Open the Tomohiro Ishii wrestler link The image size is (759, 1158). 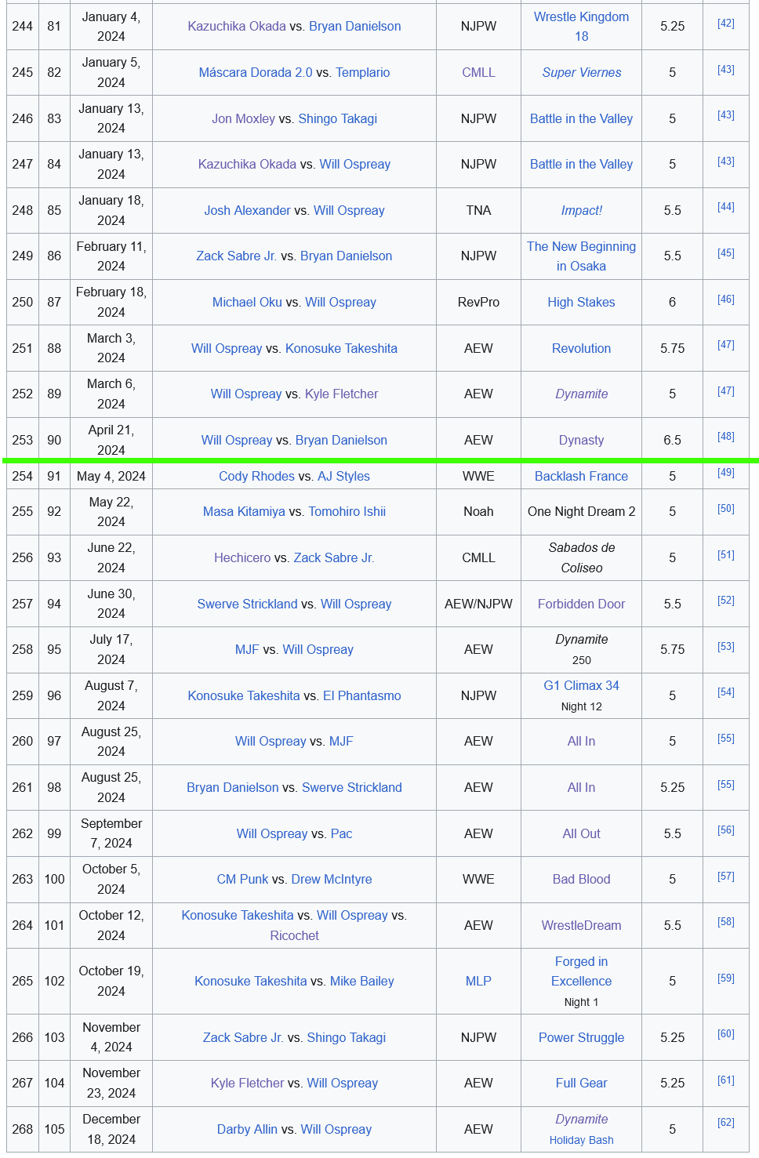(347, 511)
